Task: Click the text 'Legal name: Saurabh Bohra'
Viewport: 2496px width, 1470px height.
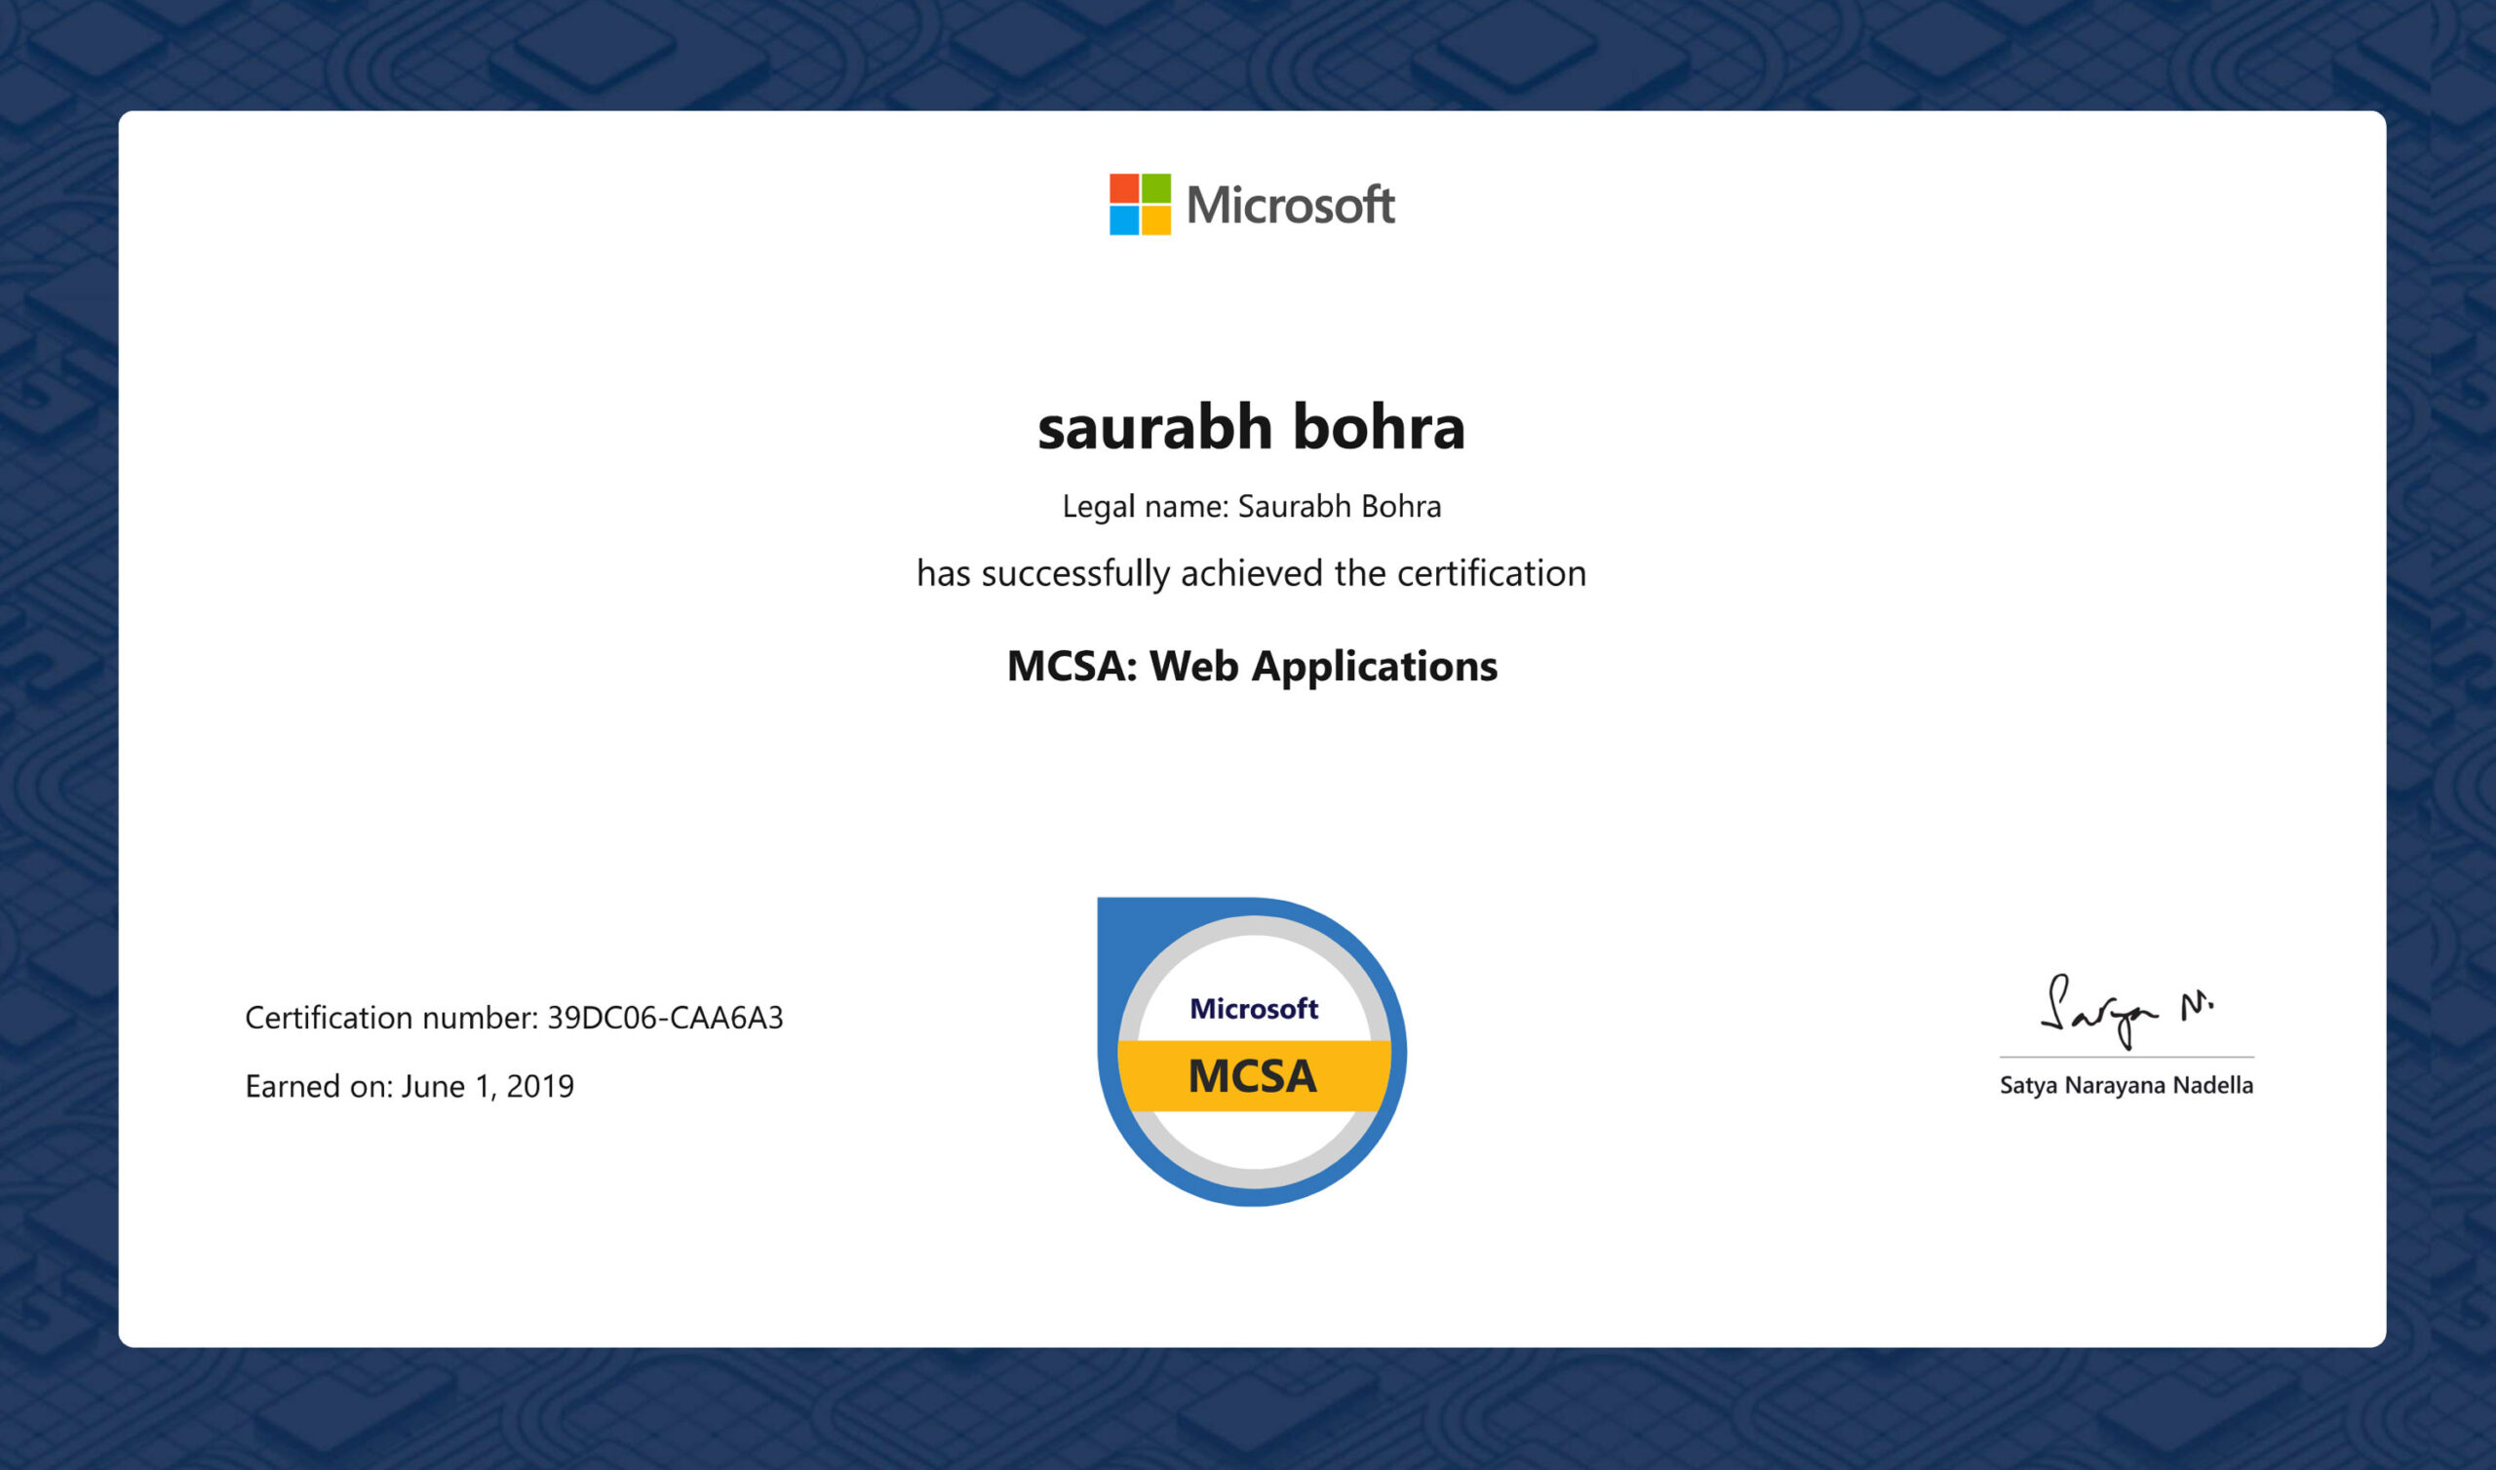Action: [1252, 506]
